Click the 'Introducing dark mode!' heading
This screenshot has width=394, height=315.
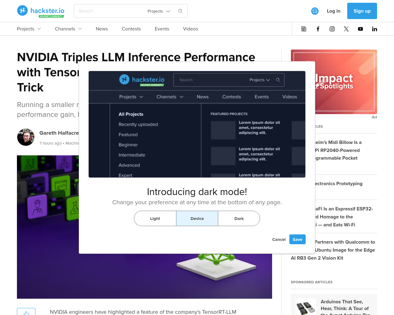click(197, 192)
